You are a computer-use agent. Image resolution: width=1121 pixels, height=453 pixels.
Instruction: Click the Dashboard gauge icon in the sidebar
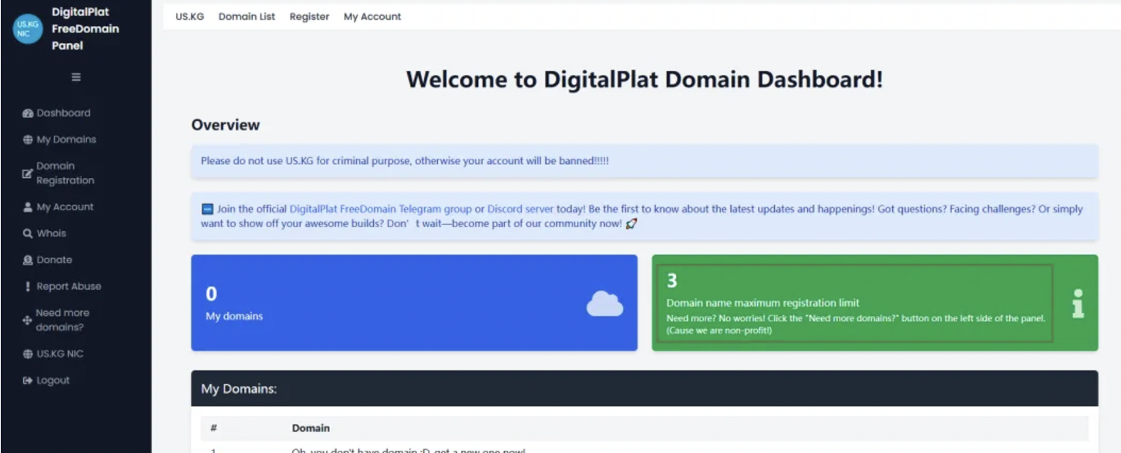click(28, 113)
